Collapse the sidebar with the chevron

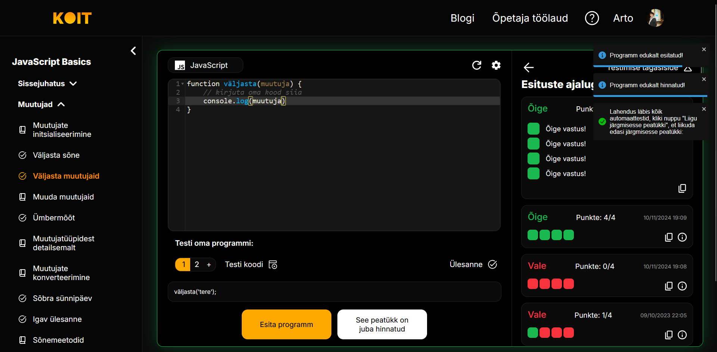coord(133,51)
